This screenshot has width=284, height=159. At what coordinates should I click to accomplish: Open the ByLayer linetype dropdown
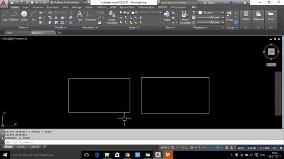click(210, 23)
